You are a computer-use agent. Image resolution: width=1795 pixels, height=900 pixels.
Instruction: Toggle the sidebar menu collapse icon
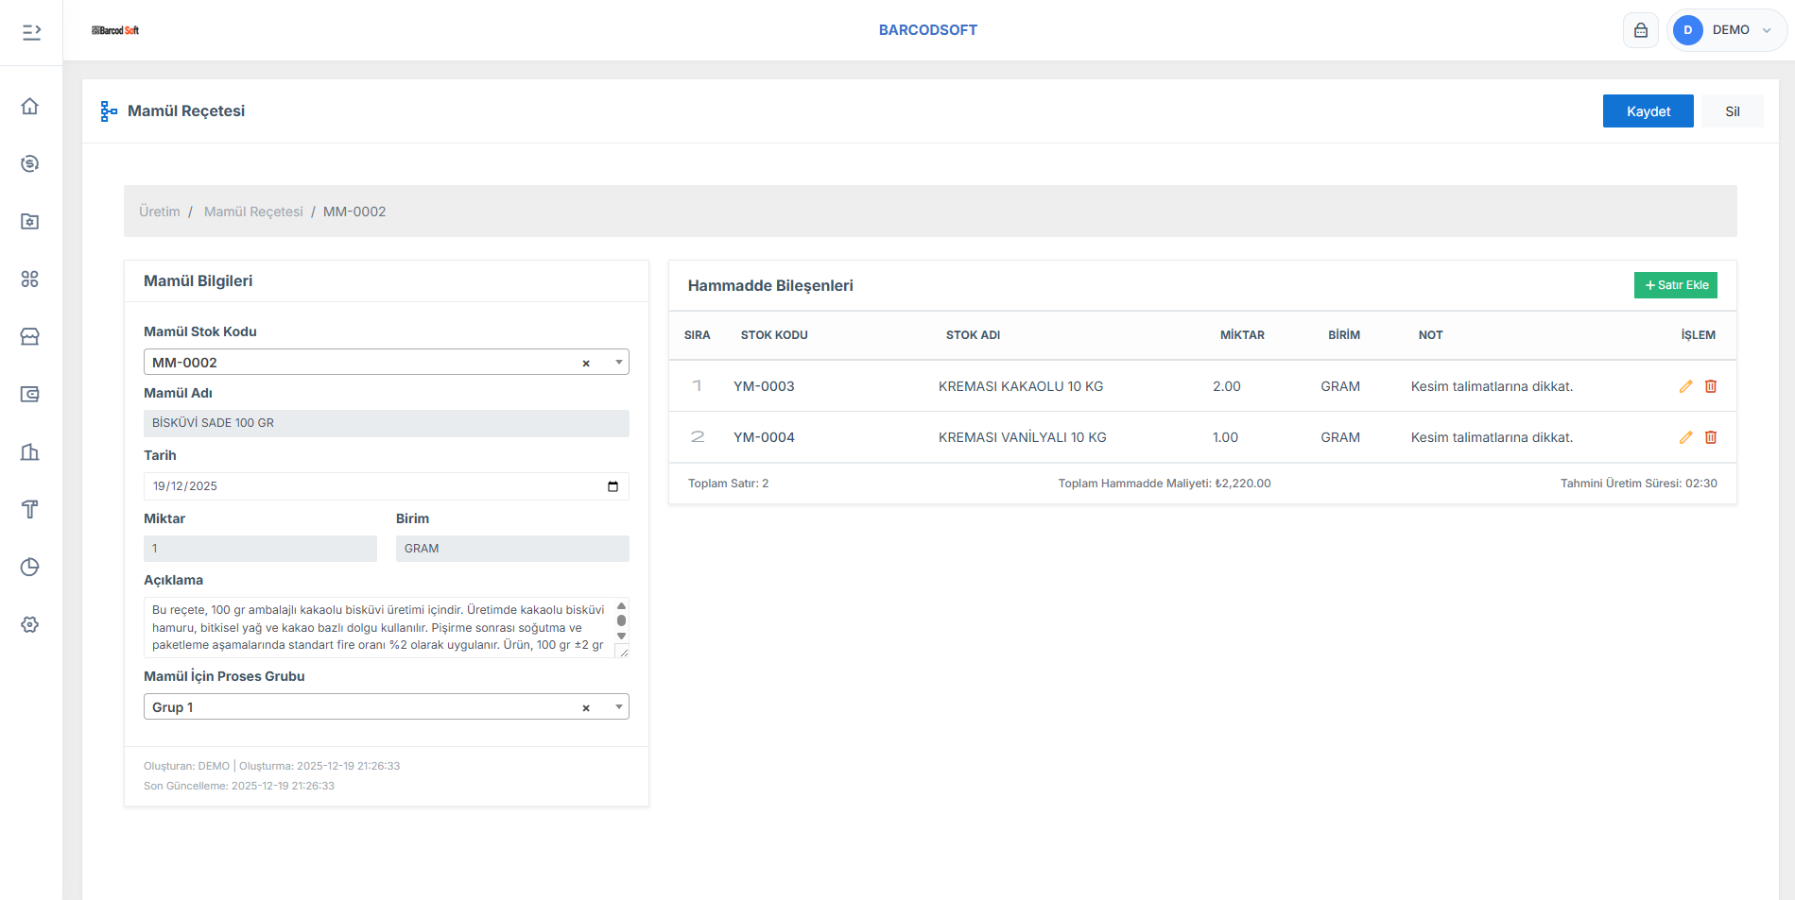click(31, 32)
